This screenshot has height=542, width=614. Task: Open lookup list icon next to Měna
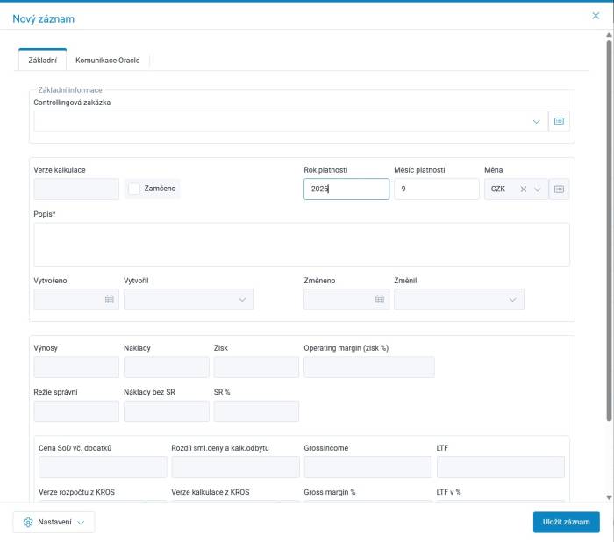tap(559, 189)
